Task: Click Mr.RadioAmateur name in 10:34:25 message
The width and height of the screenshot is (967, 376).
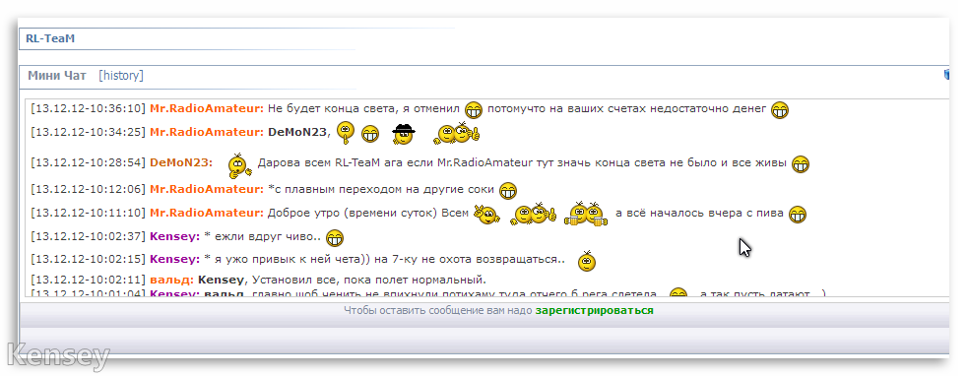Action: click(x=207, y=132)
